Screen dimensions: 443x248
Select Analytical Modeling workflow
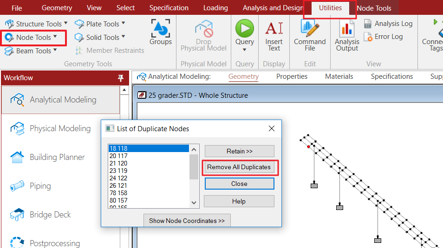[x=60, y=100]
